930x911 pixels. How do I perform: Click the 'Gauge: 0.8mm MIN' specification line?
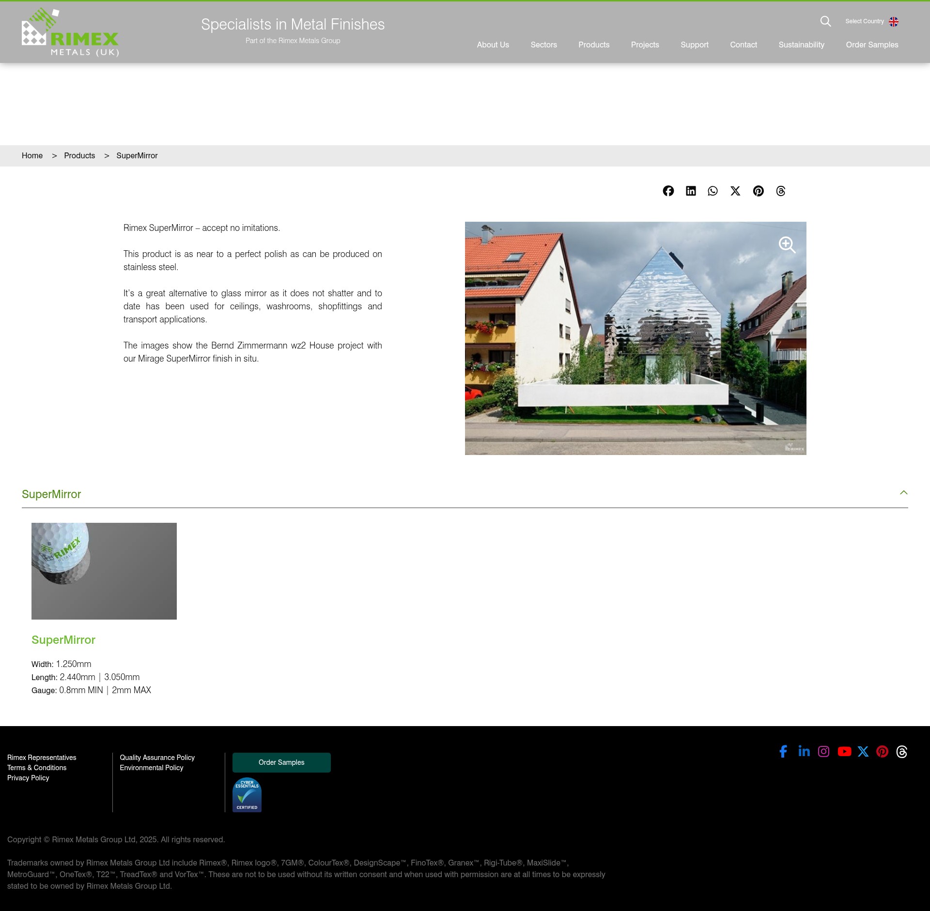(92, 690)
